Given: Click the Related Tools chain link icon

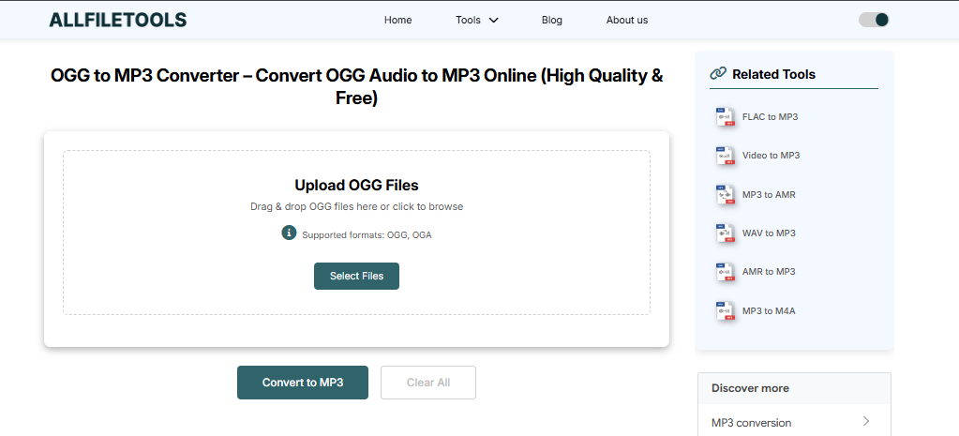Looking at the screenshot, I should tap(718, 73).
